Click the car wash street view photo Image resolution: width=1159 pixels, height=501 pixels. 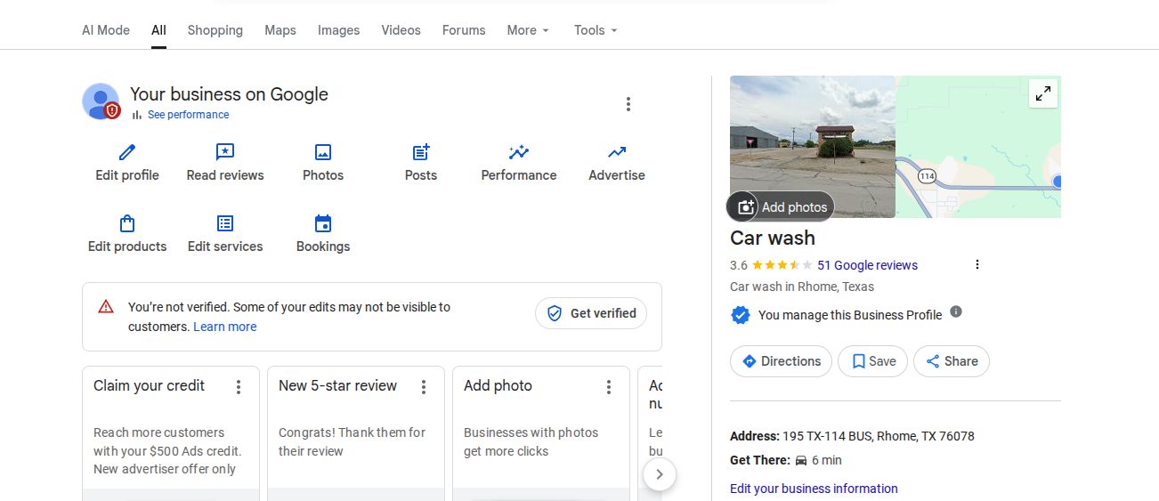click(812, 133)
